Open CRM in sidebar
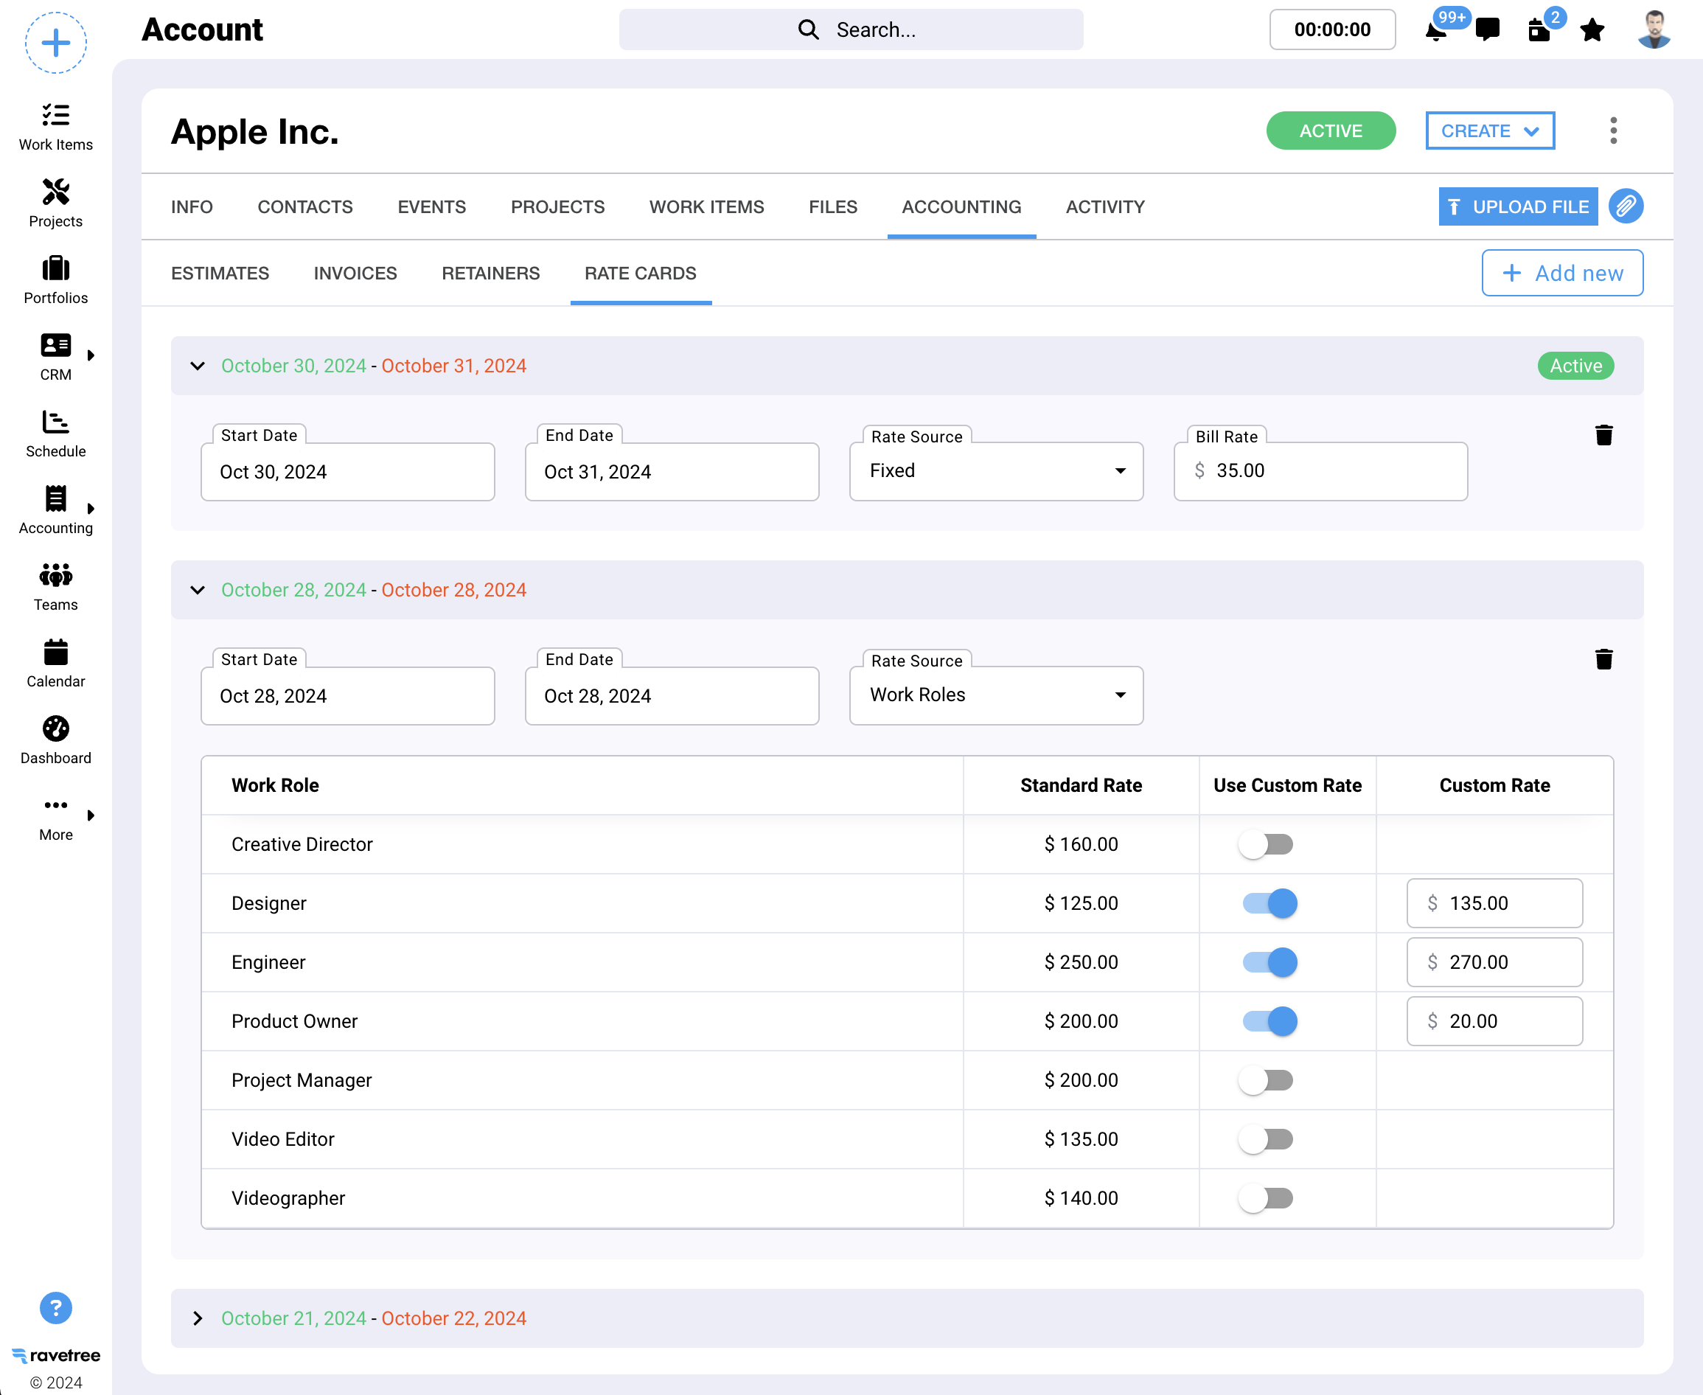 click(x=55, y=357)
